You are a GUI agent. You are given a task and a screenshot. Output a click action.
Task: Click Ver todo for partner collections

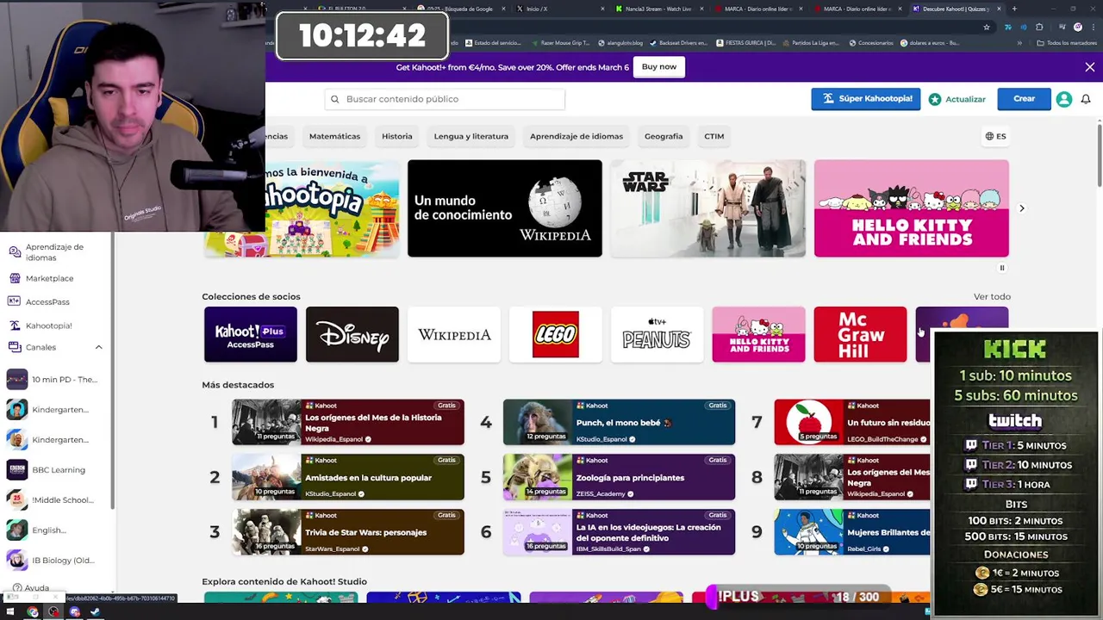click(992, 297)
